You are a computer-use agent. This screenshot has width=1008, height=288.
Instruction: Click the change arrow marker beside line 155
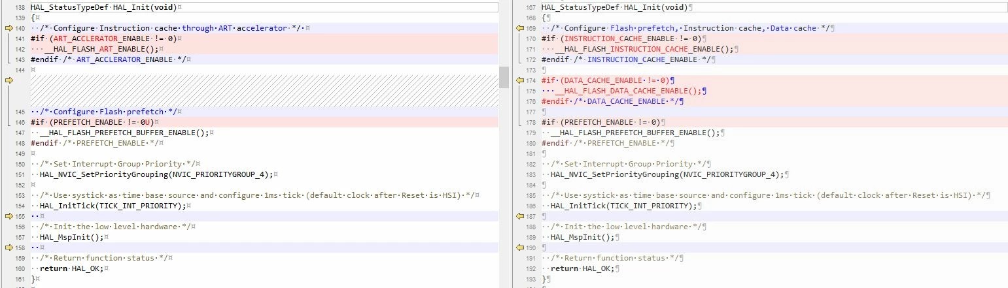coord(9,216)
